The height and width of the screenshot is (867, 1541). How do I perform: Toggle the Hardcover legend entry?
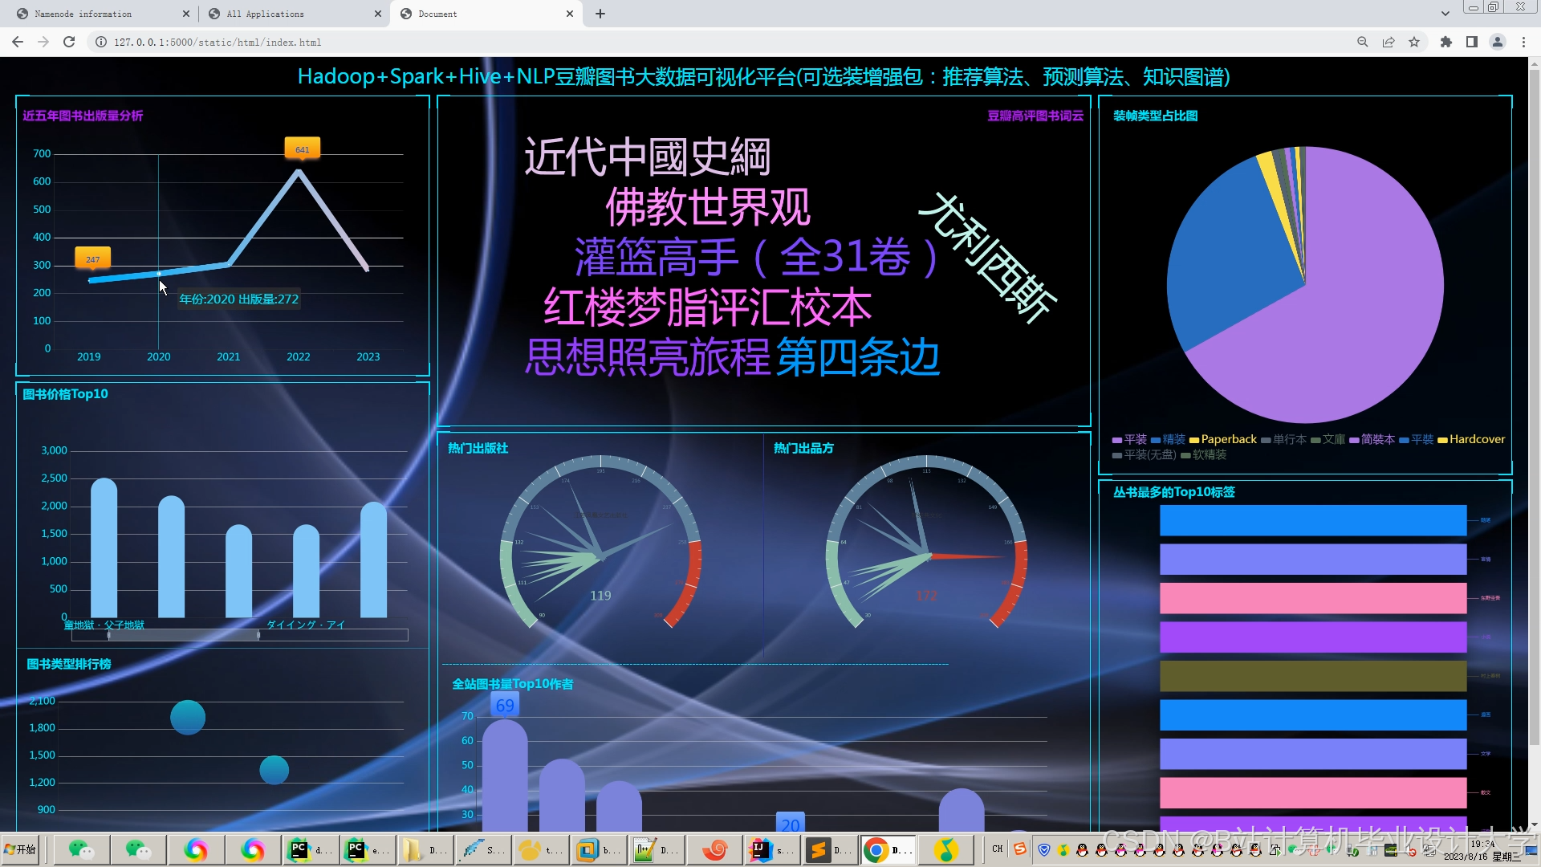[x=1474, y=439]
